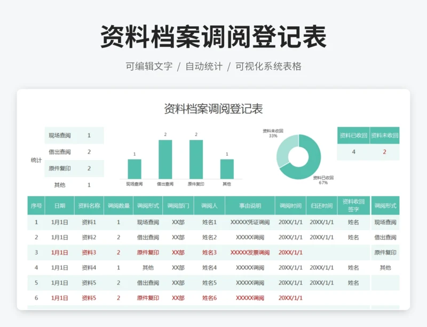Click the red 姓名3 cell

point(209,252)
